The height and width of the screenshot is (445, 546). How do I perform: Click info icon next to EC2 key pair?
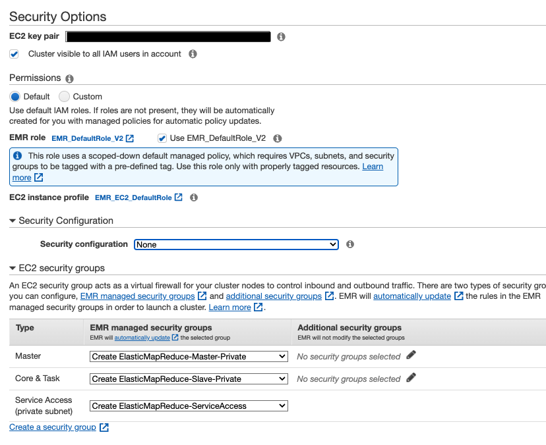(x=281, y=37)
